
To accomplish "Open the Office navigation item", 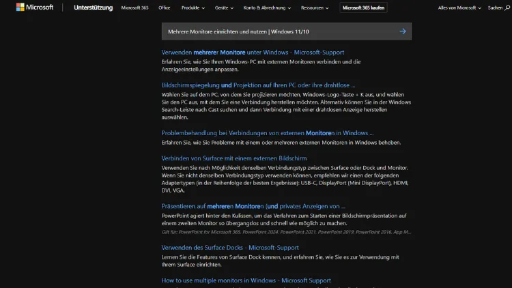I will coord(165,8).
